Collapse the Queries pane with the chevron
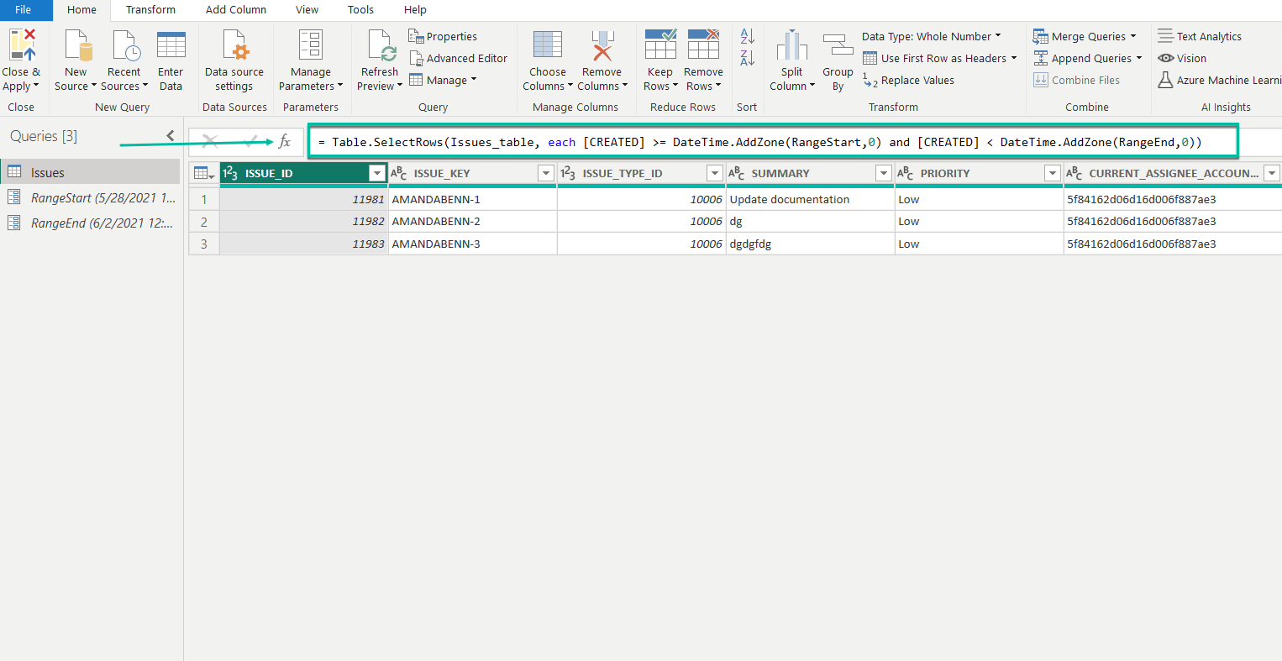1282x661 pixels. point(170,134)
